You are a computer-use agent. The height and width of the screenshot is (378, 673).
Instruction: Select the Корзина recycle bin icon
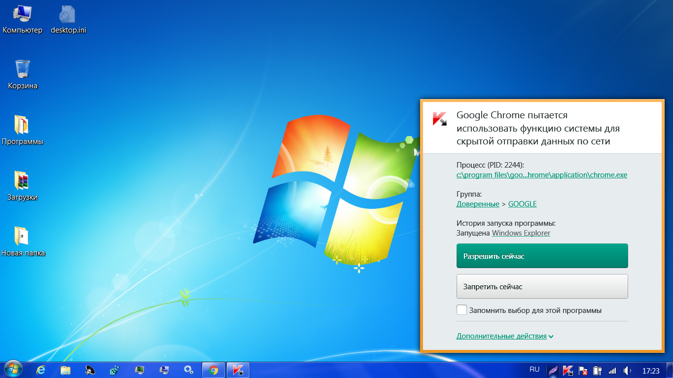coord(23,75)
